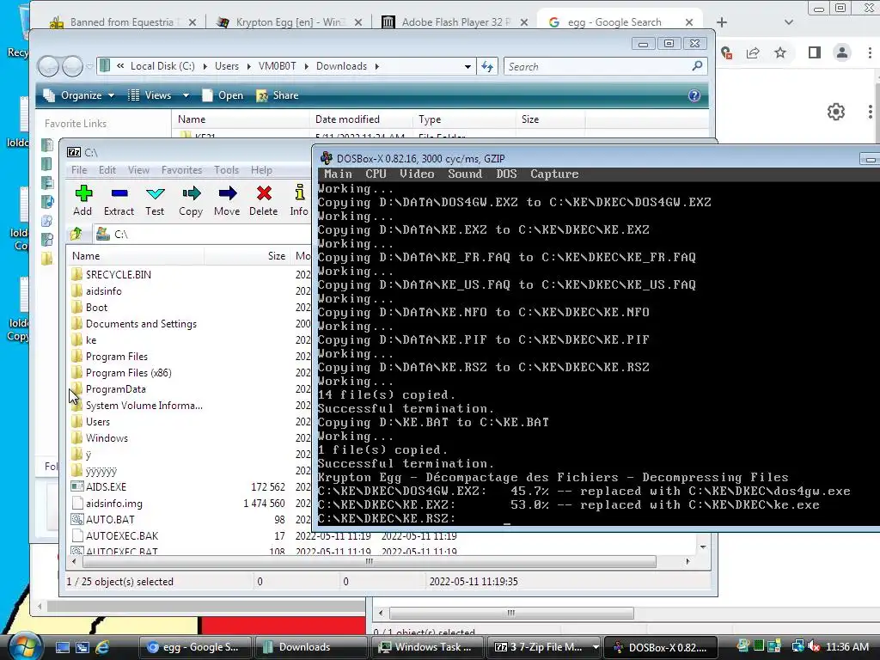
Task: Select AUTO.BAT in 7-Zip list
Action: 110,520
